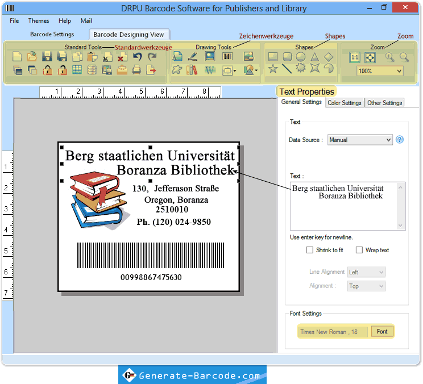Click the blue help icon beside Data Source
The height and width of the screenshot is (384, 423).
(x=400, y=140)
